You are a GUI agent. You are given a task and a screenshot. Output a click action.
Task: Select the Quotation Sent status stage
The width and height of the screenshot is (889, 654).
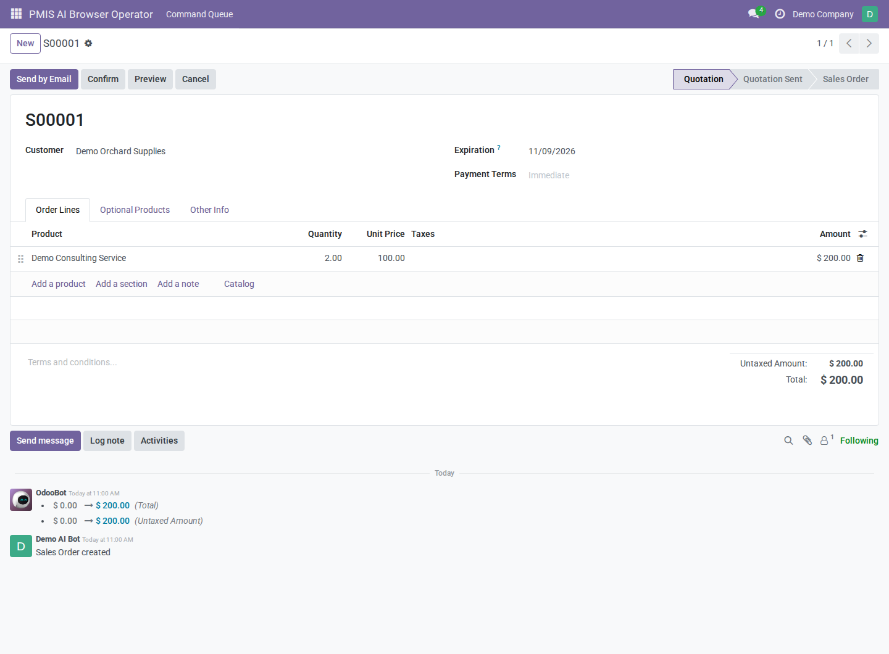tap(772, 79)
